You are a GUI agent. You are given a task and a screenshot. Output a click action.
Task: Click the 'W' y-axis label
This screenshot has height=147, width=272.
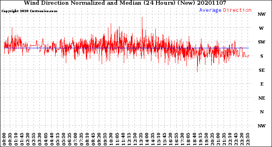(x=261, y=28)
